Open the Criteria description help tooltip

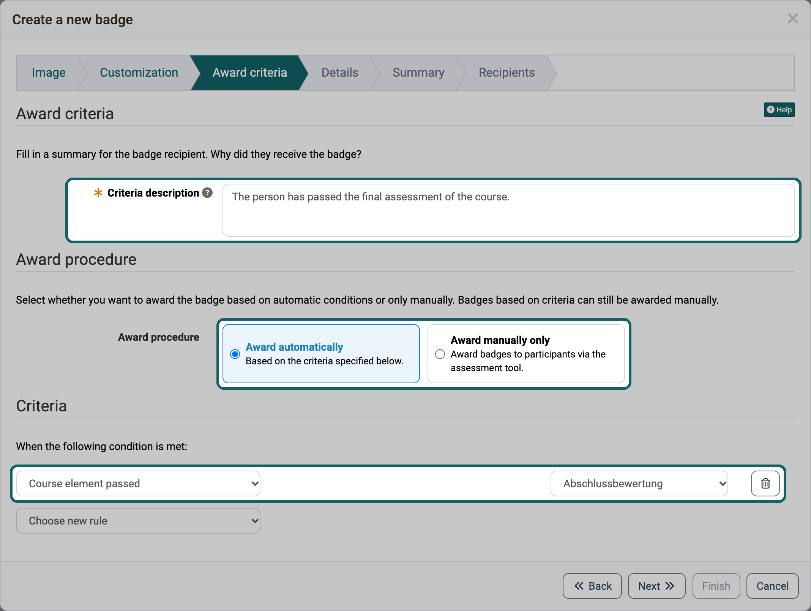[x=207, y=193]
